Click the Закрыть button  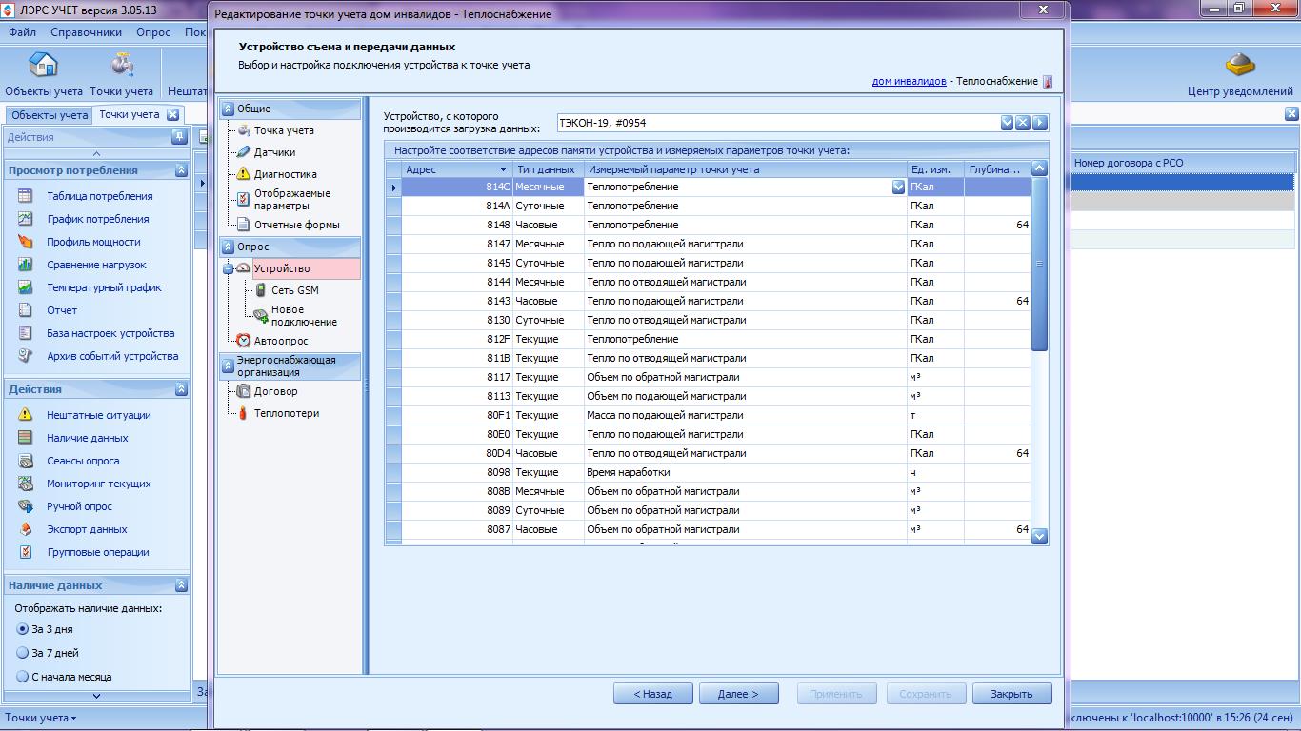[1011, 694]
